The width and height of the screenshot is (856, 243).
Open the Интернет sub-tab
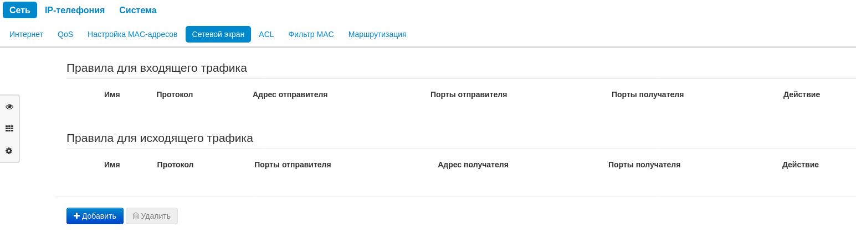pyautogui.click(x=26, y=34)
